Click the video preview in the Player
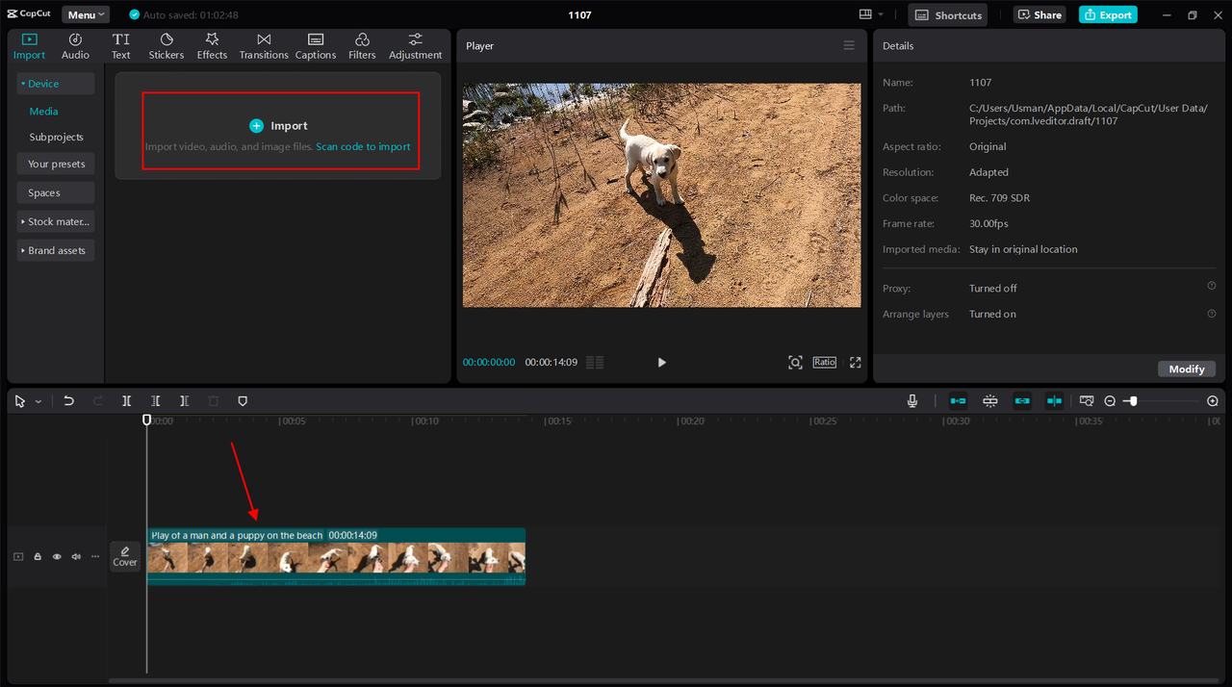The height and width of the screenshot is (687, 1232). point(662,195)
